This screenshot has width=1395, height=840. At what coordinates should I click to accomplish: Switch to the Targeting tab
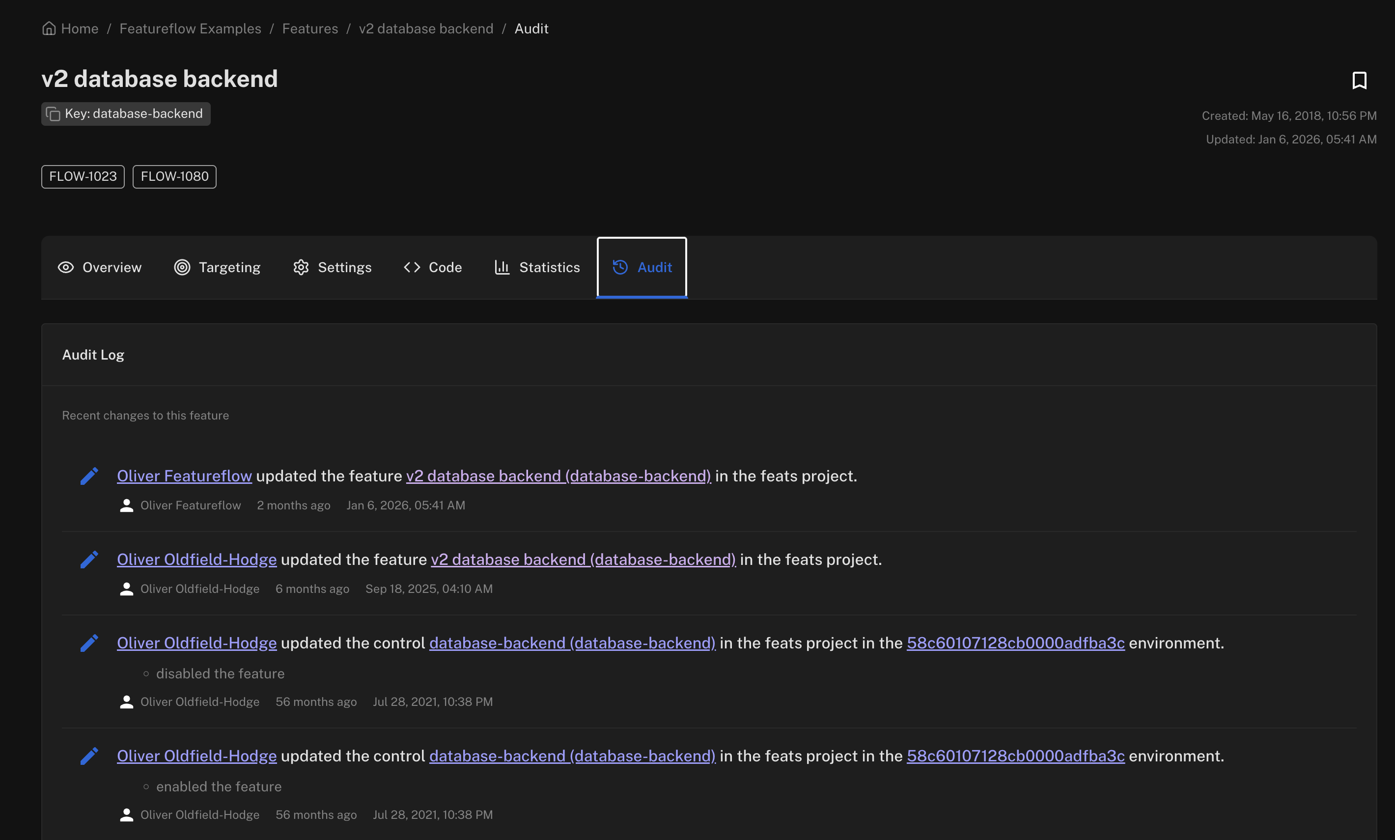click(x=217, y=267)
